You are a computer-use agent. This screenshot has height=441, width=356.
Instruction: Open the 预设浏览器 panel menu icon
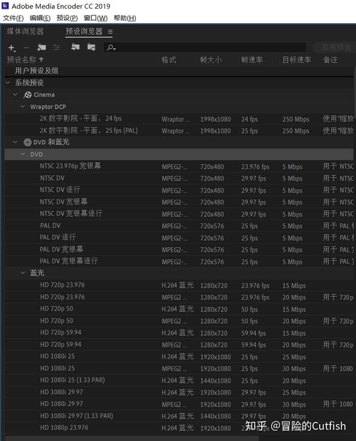[110, 32]
